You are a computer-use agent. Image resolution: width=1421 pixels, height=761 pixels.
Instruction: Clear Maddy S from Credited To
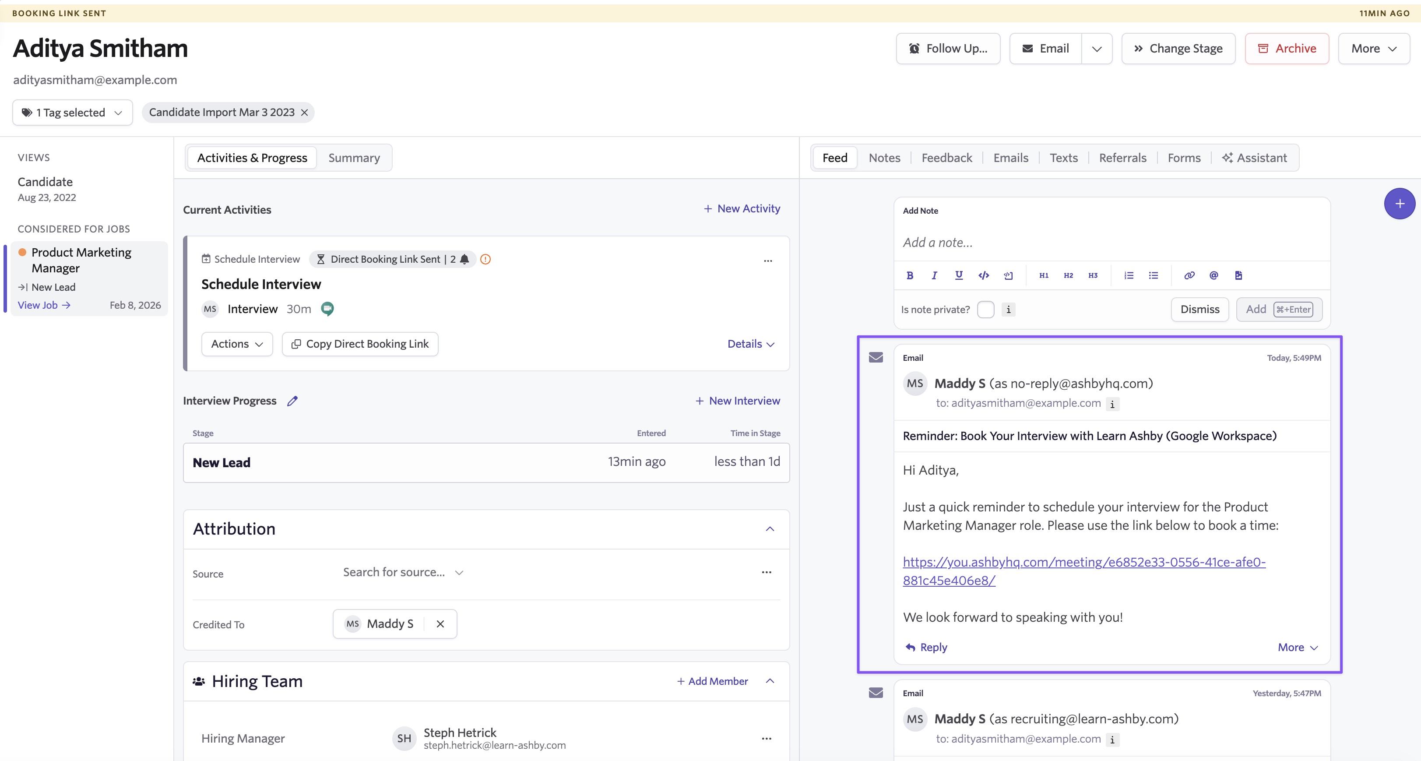pyautogui.click(x=440, y=624)
